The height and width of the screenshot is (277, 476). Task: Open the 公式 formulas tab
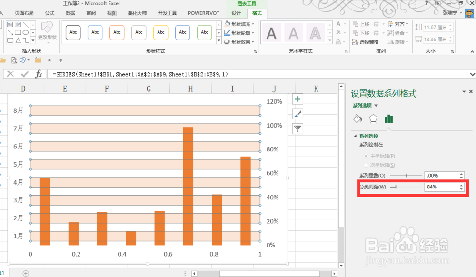click(50, 13)
